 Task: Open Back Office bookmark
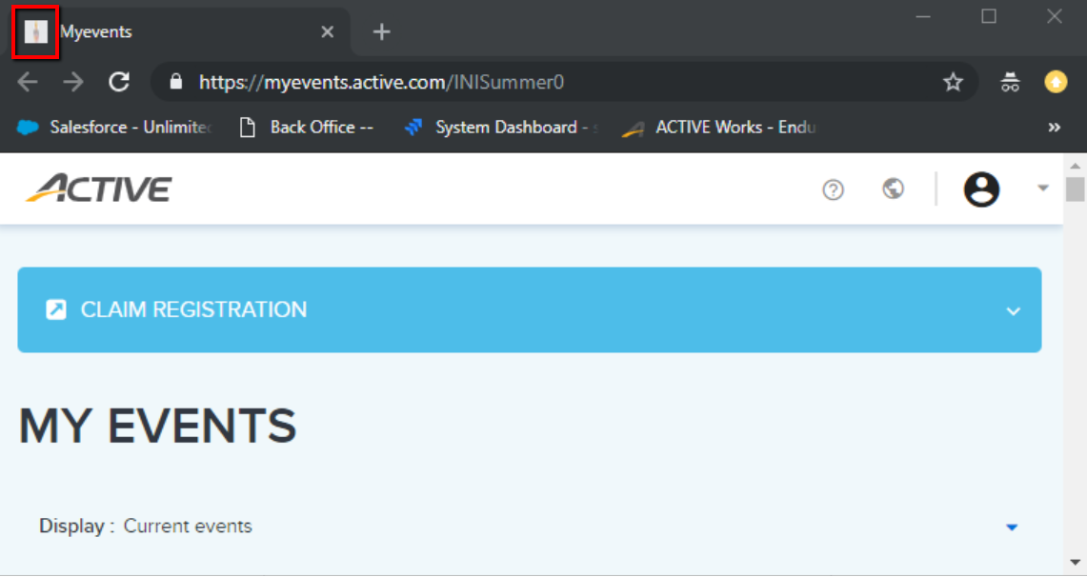(x=306, y=128)
